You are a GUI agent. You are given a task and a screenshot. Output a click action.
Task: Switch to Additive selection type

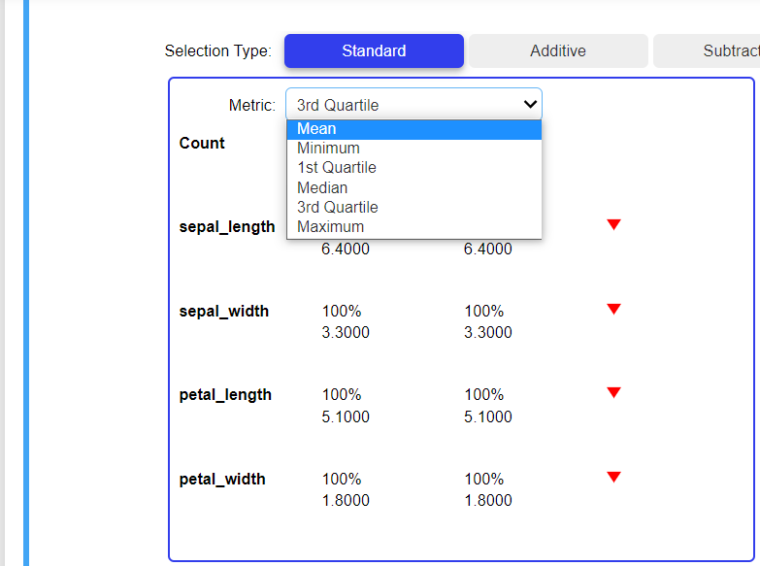click(x=558, y=51)
